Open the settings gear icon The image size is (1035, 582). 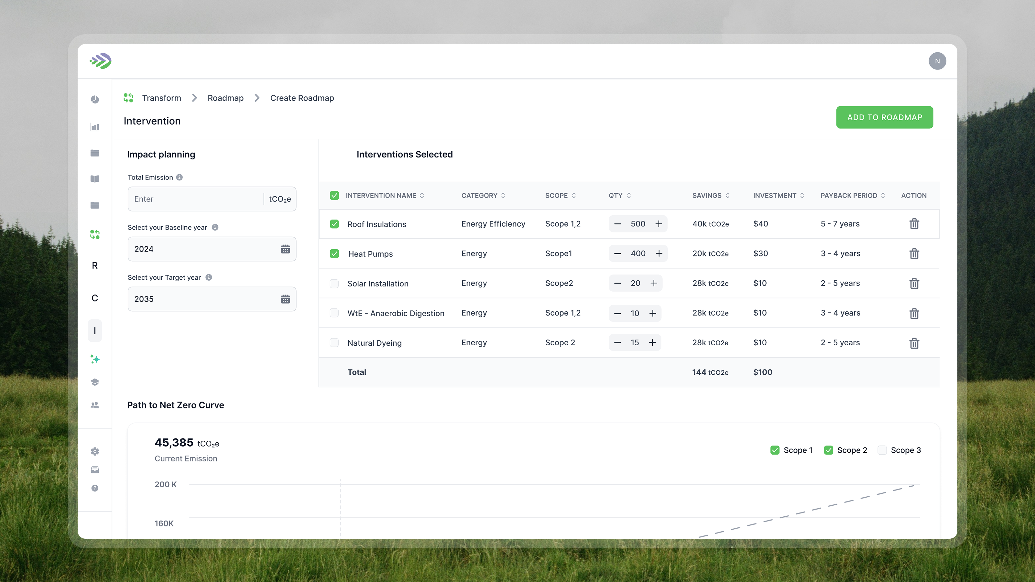pyautogui.click(x=95, y=451)
